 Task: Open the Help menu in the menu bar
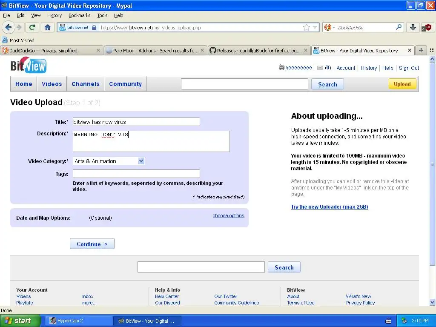118,15
